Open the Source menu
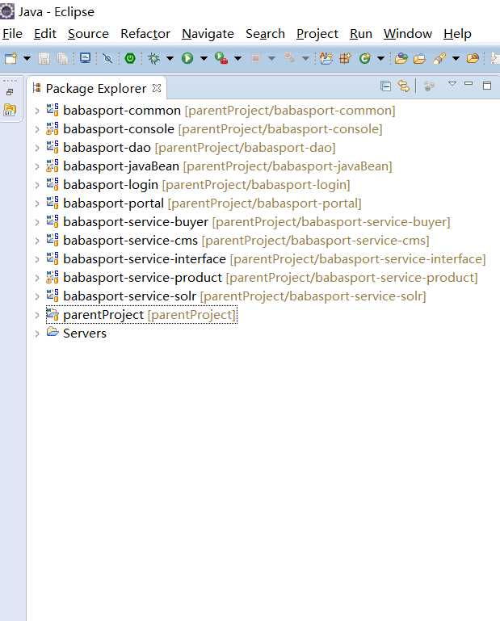The width and height of the screenshot is (500, 621). pyautogui.click(x=88, y=34)
